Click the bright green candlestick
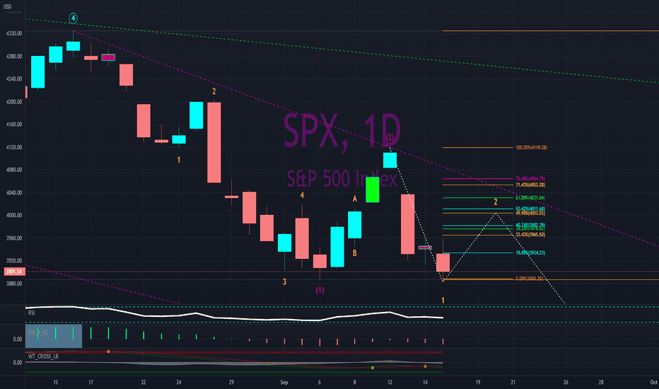 pos(373,190)
